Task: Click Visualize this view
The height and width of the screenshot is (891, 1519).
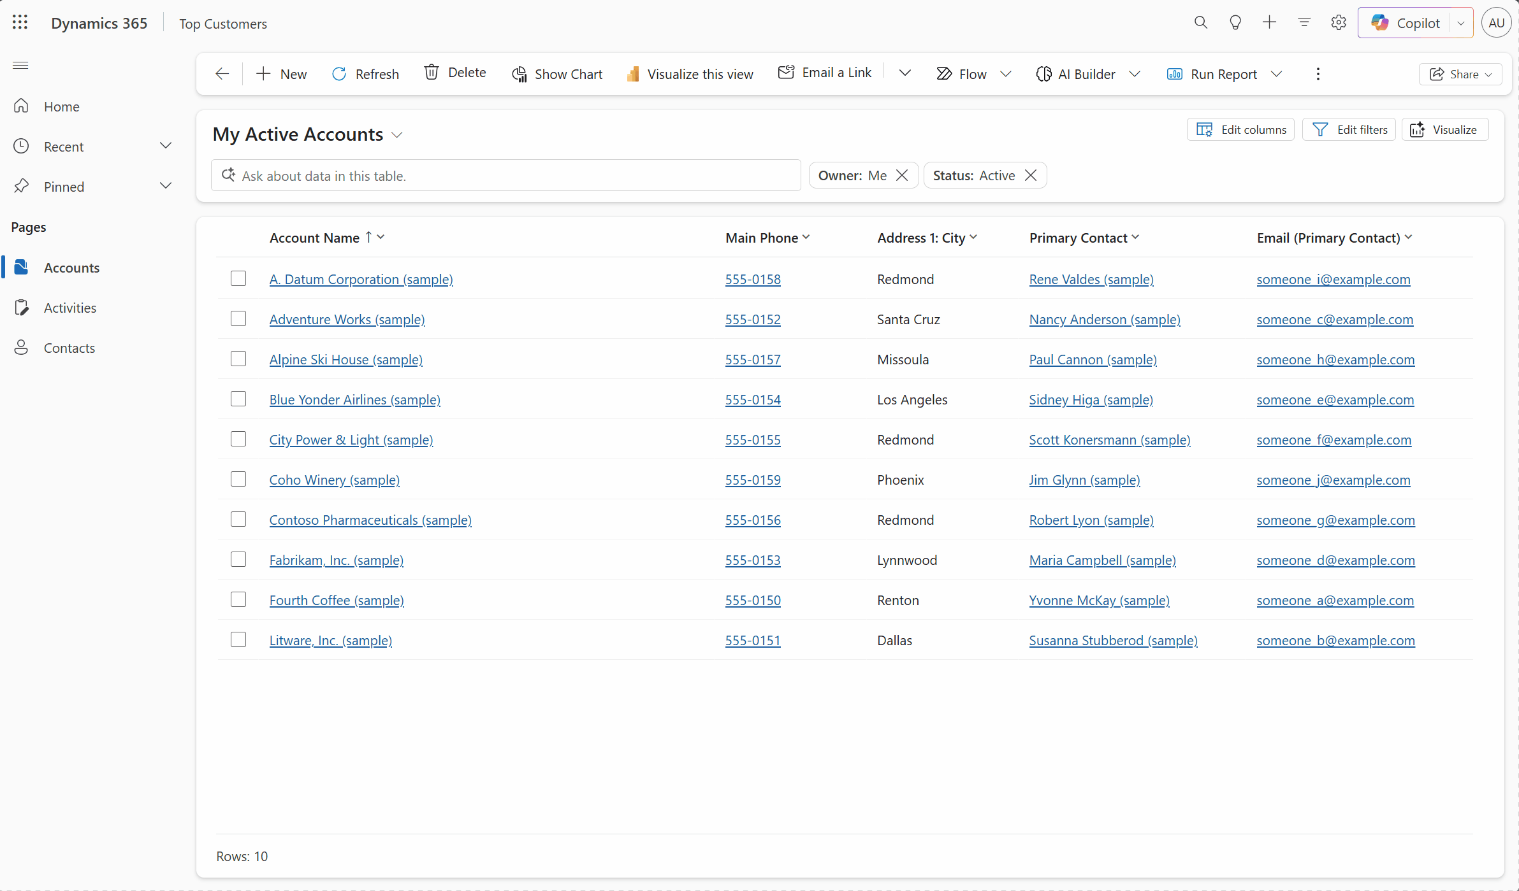Action: 690,74
